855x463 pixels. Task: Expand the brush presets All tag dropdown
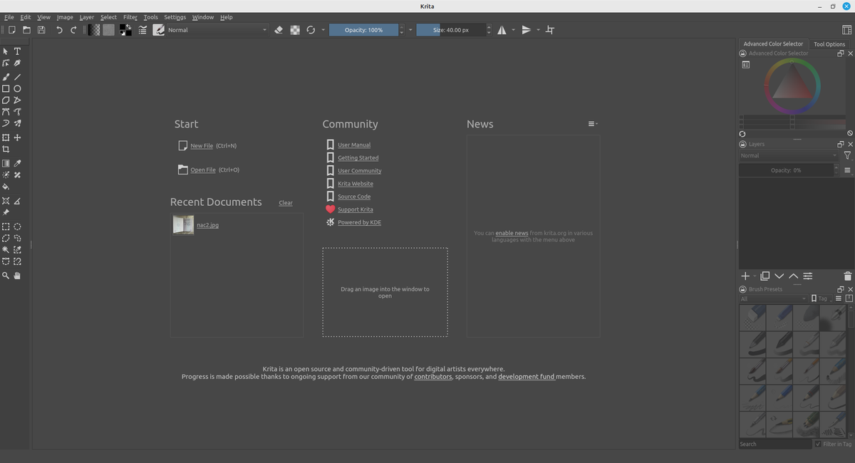pyautogui.click(x=773, y=298)
